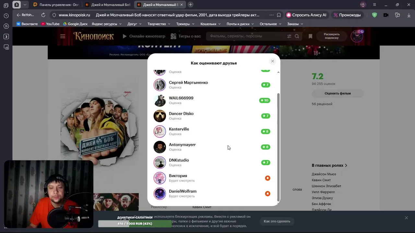Open Kinopoisk hamburger menu
Image resolution: width=415 pixels, height=233 pixels.
pos(63,36)
